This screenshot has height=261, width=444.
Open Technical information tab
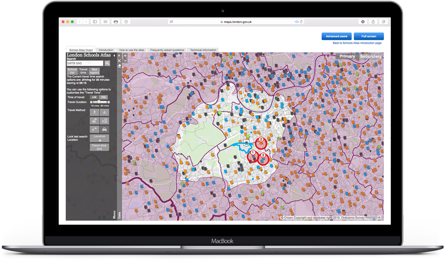coord(203,50)
